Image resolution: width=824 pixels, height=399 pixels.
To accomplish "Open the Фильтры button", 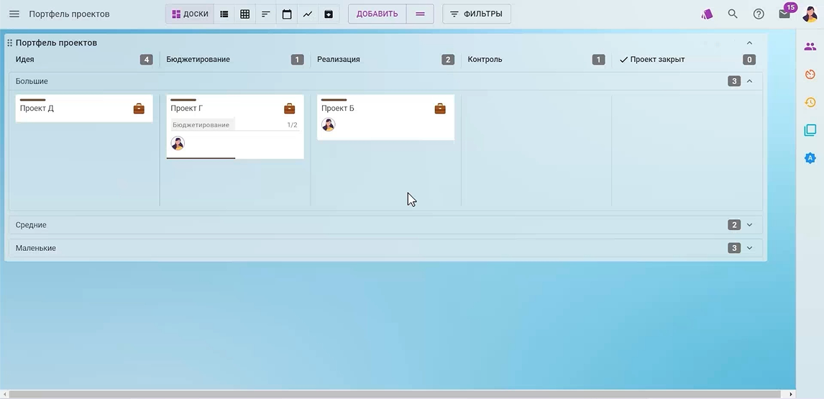I will point(476,14).
